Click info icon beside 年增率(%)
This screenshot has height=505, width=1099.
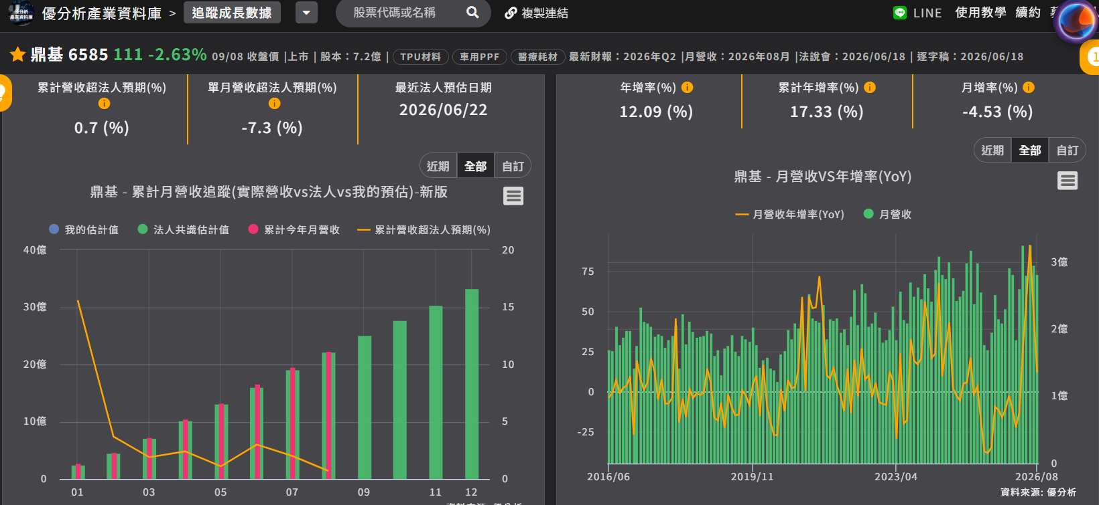click(687, 88)
